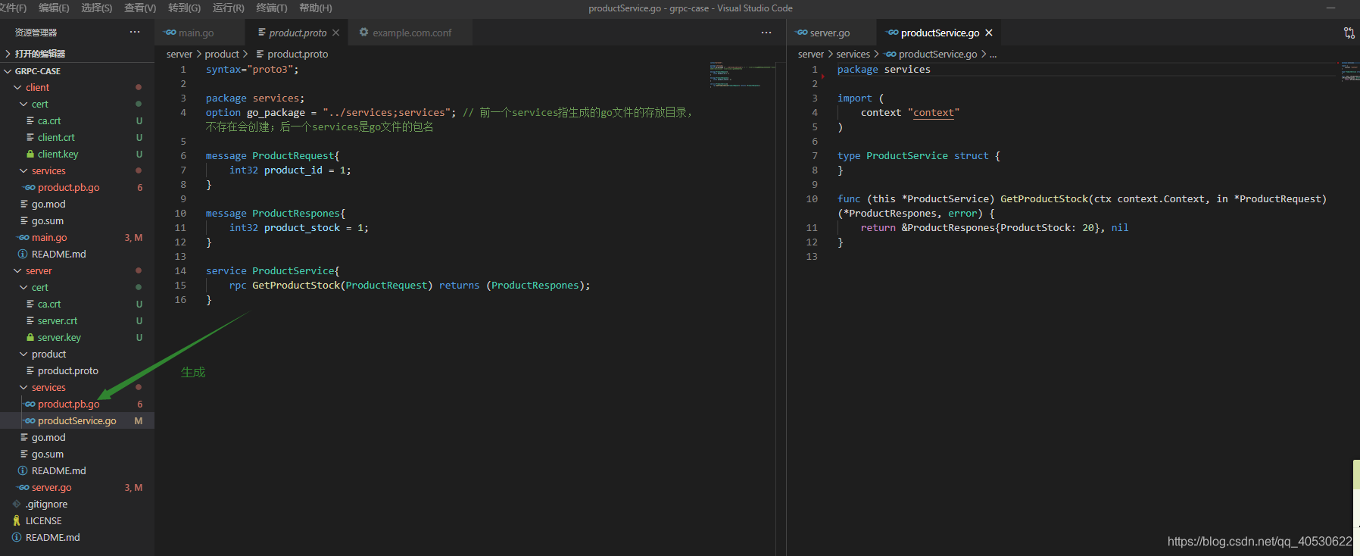Open the Run (运行) menu
Viewport: 1360px width, 556px height.
pyautogui.click(x=229, y=8)
